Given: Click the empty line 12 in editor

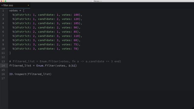Looking at the screenshot, I should pos(101,57).
